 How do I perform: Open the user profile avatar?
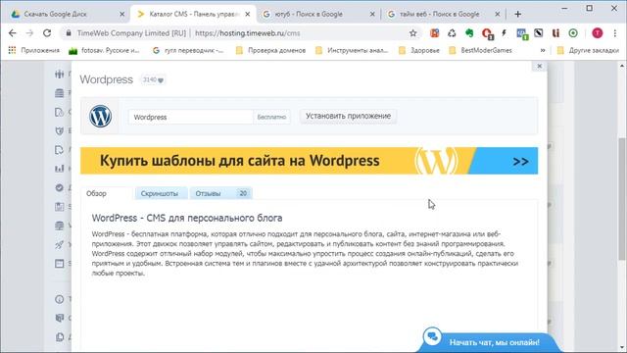[597, 33]
